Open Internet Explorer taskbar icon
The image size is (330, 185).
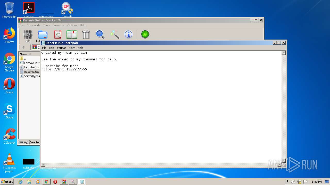coord(21,182)
